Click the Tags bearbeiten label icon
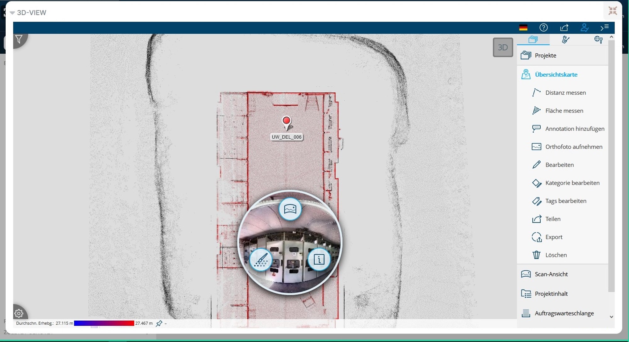 pyautogui.click(x=537, y=201)
